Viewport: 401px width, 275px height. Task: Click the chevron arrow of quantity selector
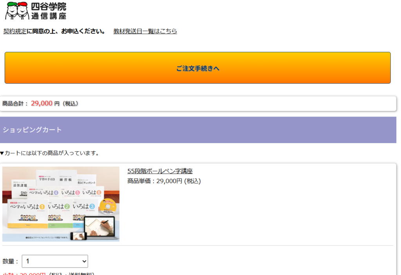(83, 261)
